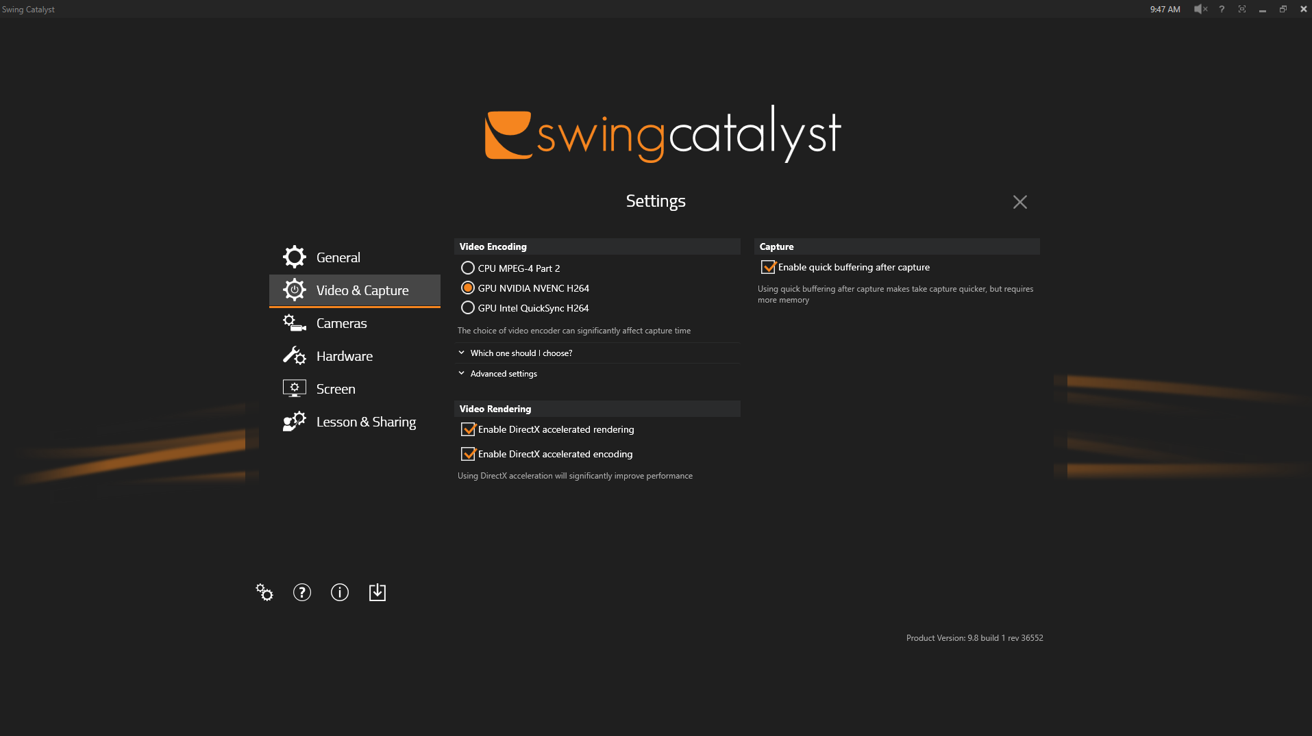Click the title bar question mark icon
Screen dimensions: 1312x736
point(1222,9)
